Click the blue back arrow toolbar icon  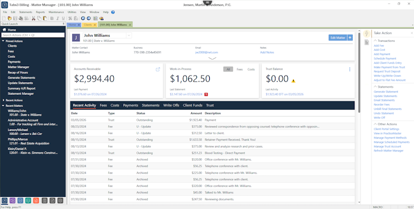tap(83, 18)
